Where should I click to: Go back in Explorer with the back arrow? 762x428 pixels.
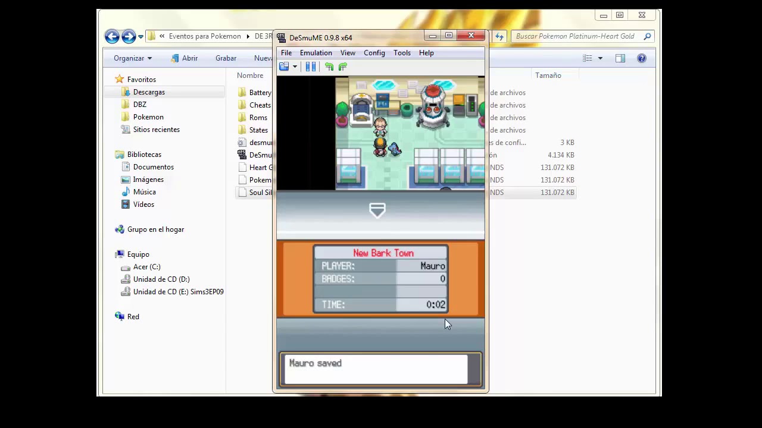point(112,36)
